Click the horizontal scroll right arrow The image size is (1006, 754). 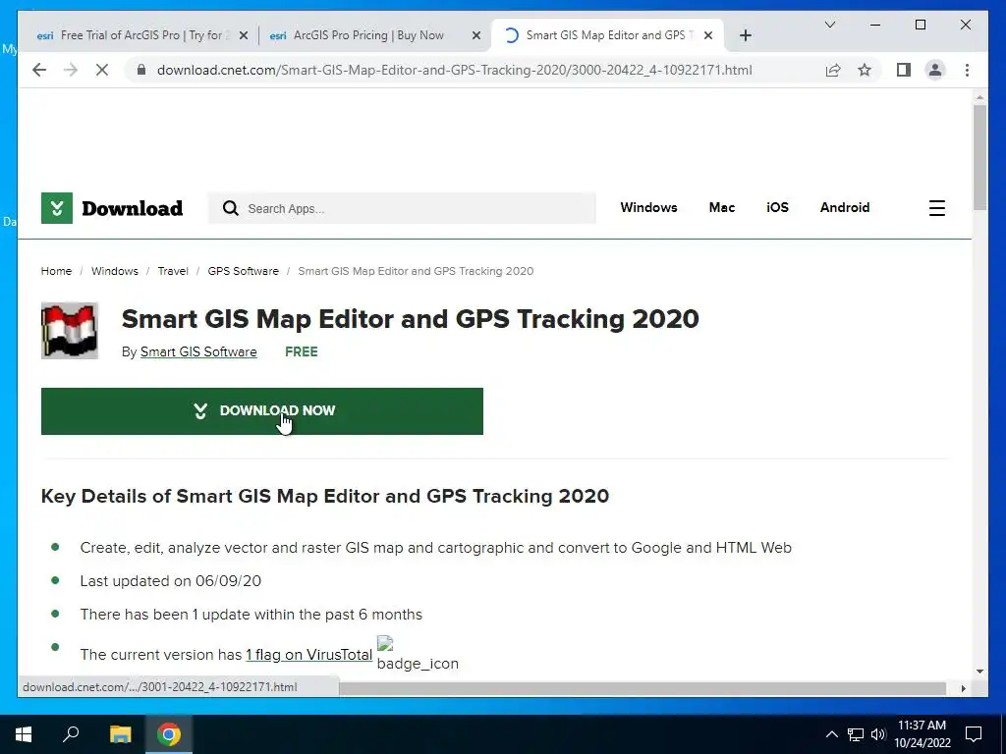tap(963, 688)
